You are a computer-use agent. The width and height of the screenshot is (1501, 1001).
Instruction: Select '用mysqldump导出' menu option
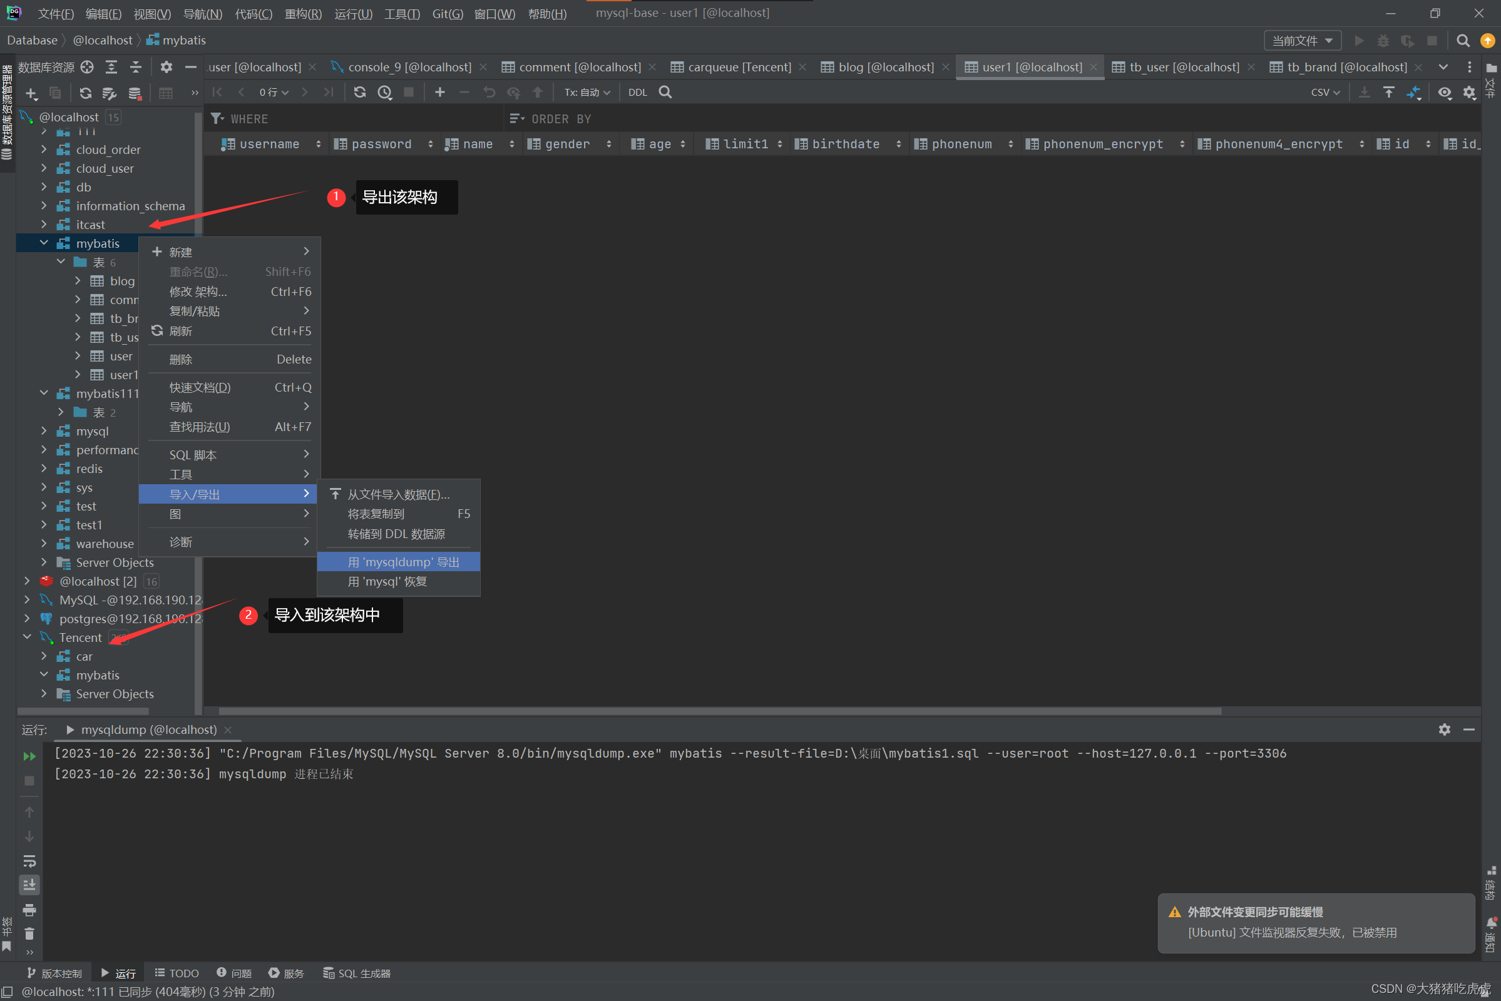pos(400,561)
